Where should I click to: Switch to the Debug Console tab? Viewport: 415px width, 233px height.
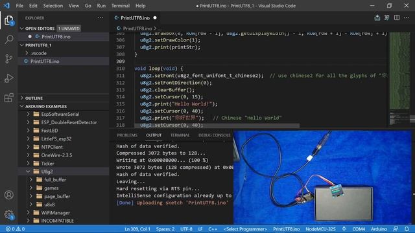[214, 135]
